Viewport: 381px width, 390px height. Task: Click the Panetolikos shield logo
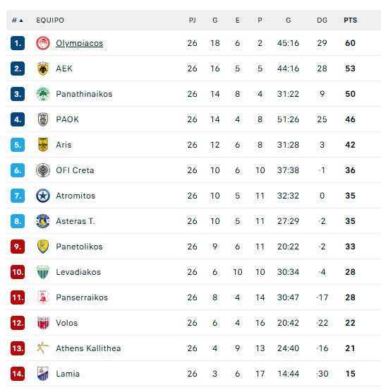point(43,247)
